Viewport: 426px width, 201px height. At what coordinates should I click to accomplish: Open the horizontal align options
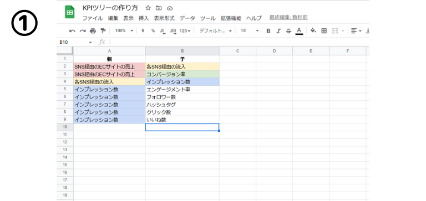coord(356,31)
